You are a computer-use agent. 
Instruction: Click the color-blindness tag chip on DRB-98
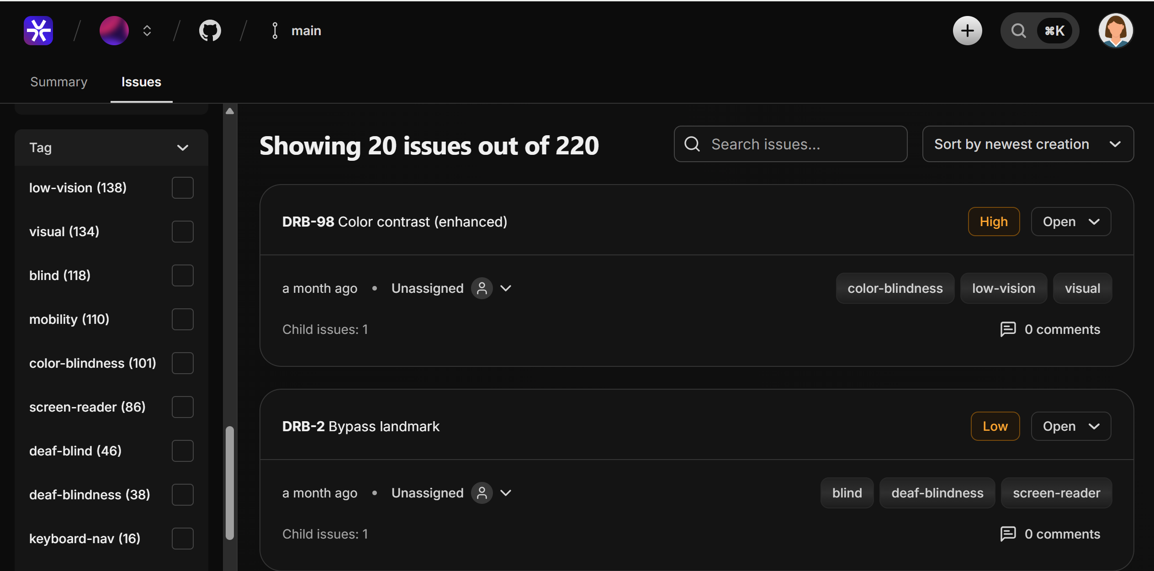point(895,288)
